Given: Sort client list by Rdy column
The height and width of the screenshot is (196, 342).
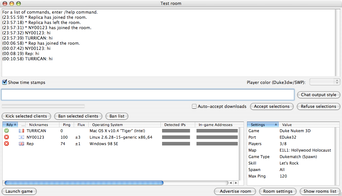Looking at the screenshot, I should [10, 125].
